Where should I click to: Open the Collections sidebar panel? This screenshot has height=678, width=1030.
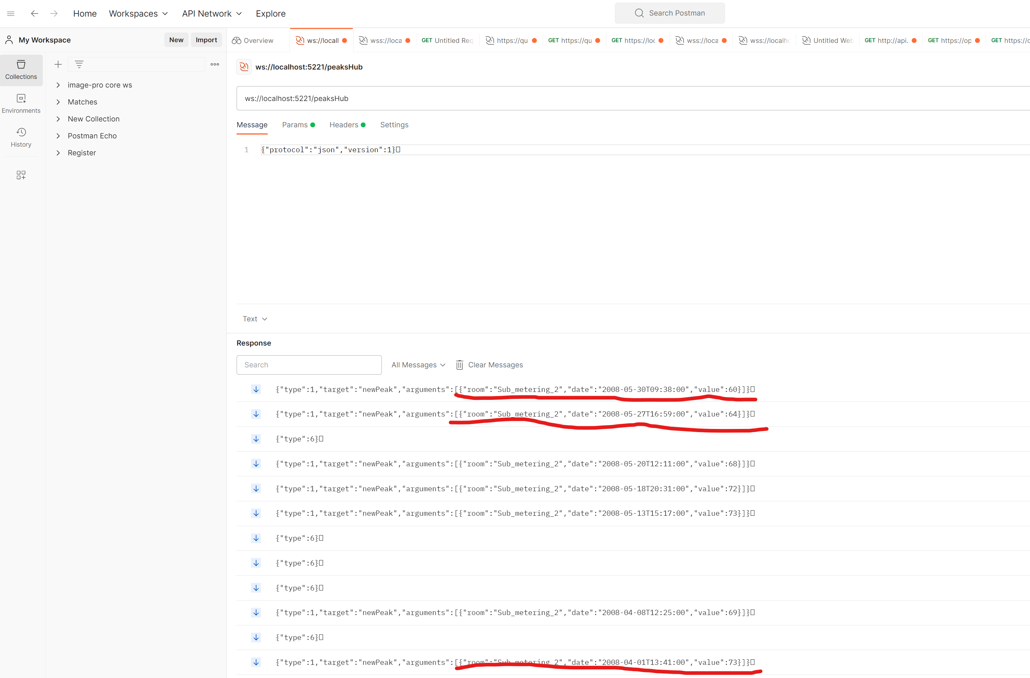[x=21, y=70]
